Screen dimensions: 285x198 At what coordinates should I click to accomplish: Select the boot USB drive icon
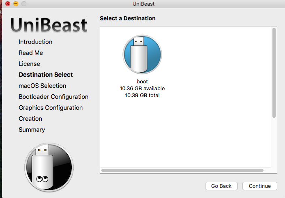142,54
